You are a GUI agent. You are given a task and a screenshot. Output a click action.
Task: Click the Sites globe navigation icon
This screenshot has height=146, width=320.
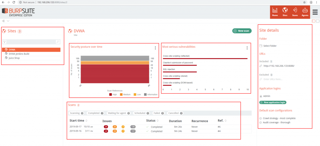pos(285,12)
